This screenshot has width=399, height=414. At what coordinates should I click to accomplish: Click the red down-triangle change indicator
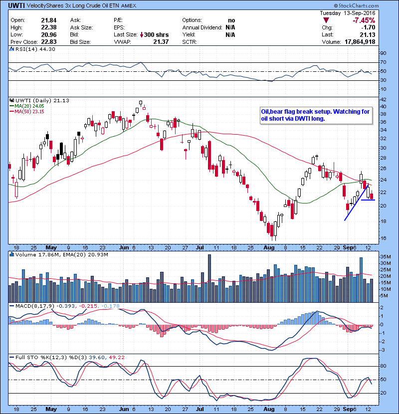pyautogui.click(x=326, y=20)
